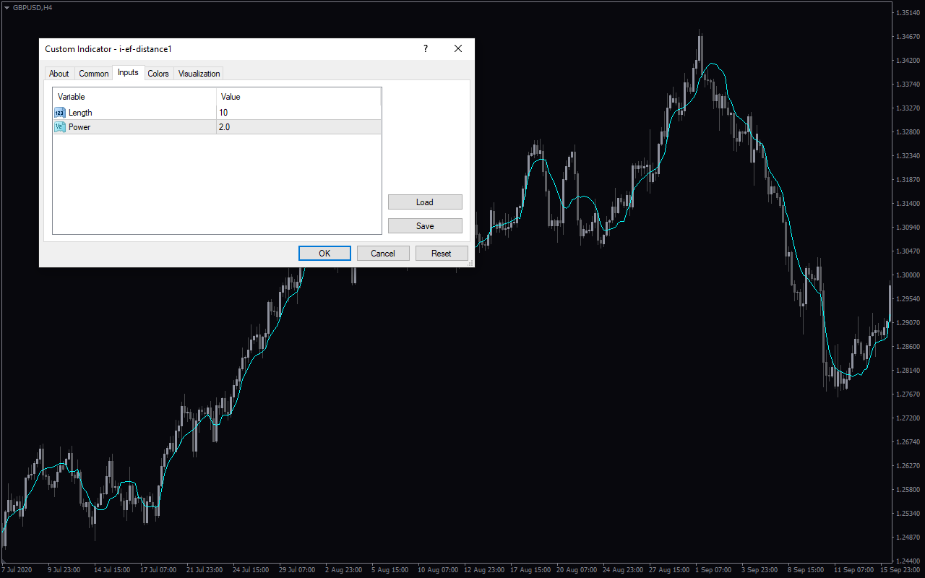Click the Length value 10
The image size is (925, 578).
(x=223, y=113)
